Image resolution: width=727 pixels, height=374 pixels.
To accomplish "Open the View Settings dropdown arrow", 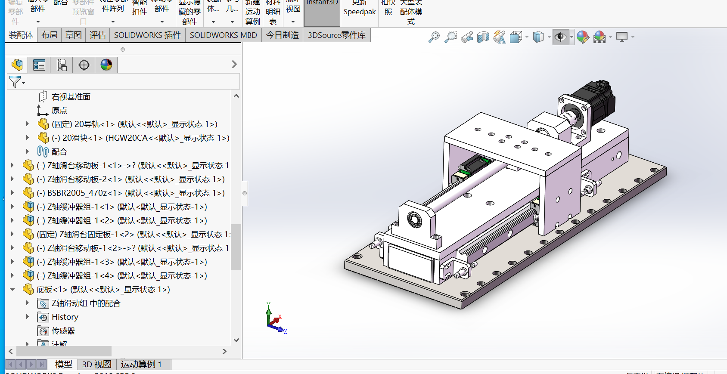I will (x=633, y=37).
